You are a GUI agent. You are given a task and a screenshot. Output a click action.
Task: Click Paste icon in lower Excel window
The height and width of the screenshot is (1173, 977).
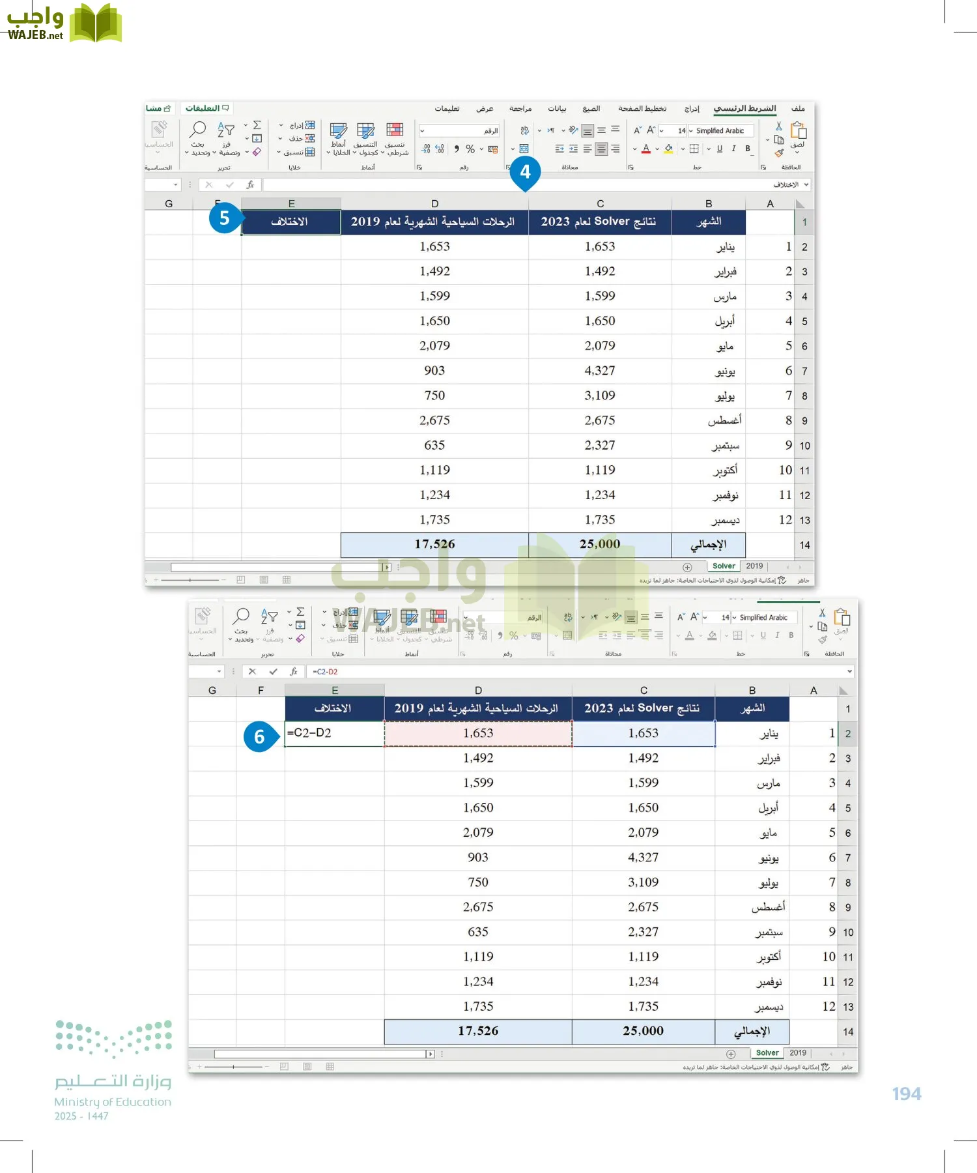(x=842, y=617)
